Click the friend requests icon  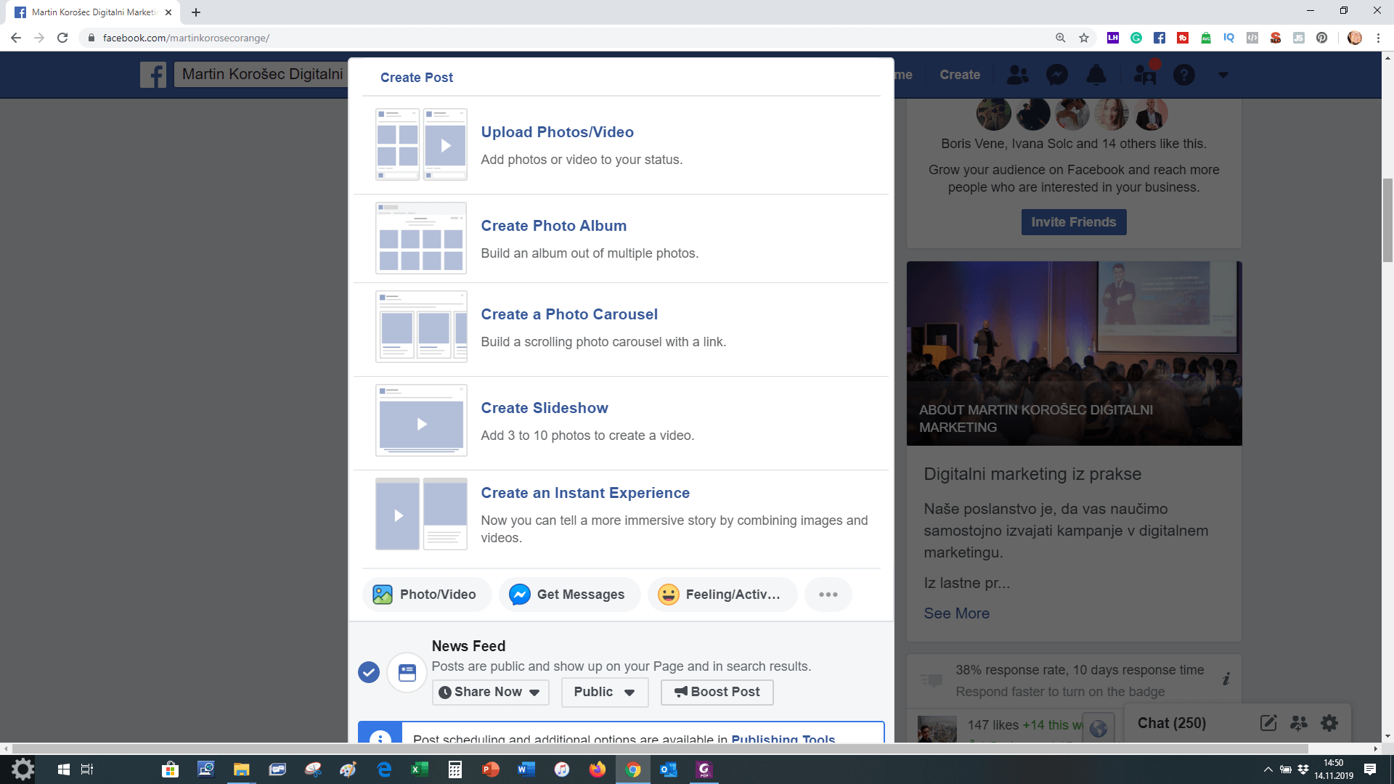(1018, 75)
